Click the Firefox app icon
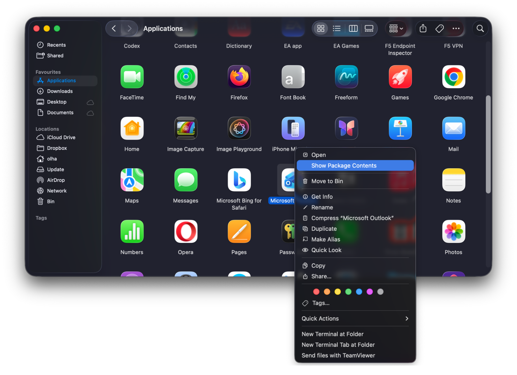Image resolution: width=517 pixels, height=375 pixels. tap(239, 77)
